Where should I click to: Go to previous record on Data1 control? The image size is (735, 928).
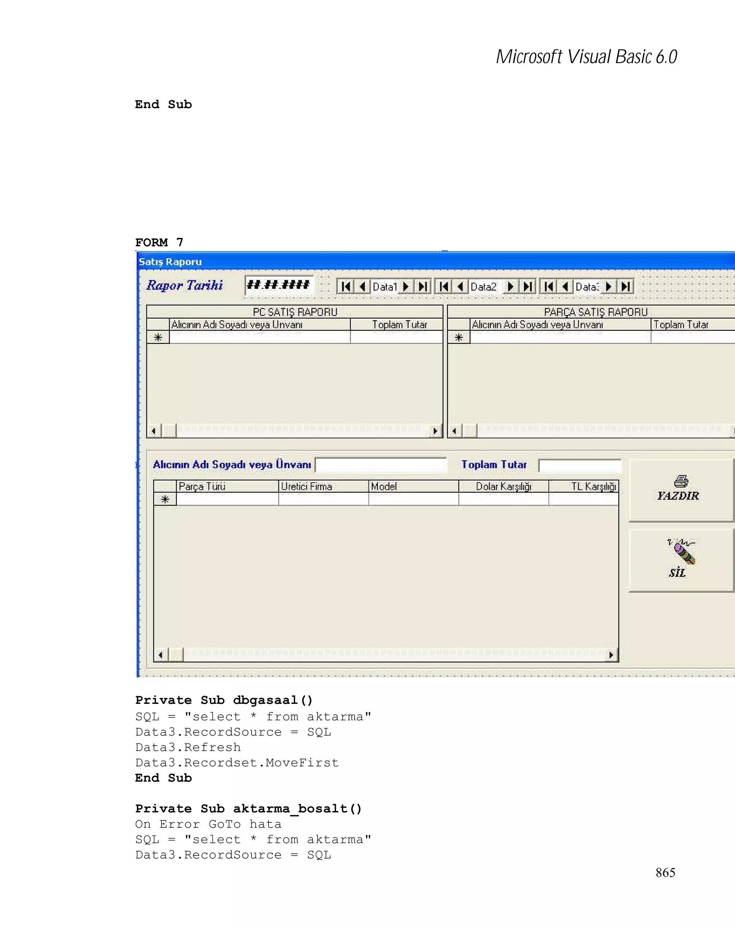(362, 287)
